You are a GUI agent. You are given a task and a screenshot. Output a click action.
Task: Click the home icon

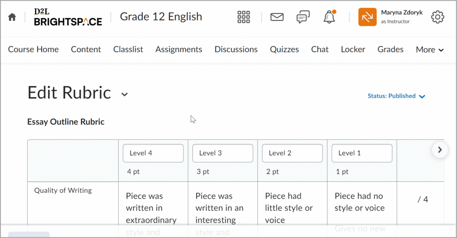(x=12, y=17)
